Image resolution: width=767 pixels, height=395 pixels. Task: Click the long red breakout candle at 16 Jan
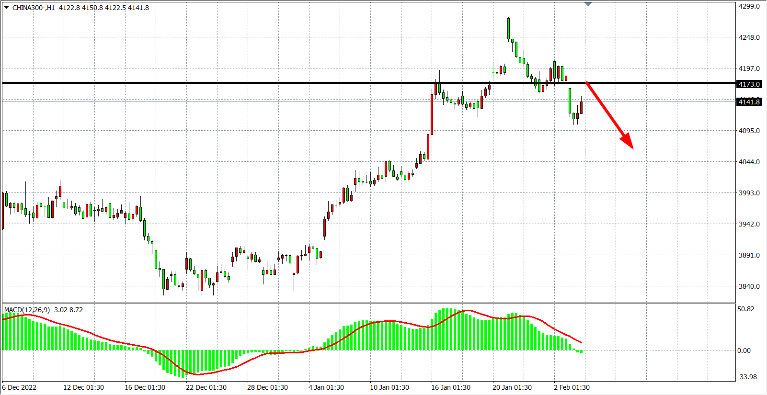coord(432,114)
